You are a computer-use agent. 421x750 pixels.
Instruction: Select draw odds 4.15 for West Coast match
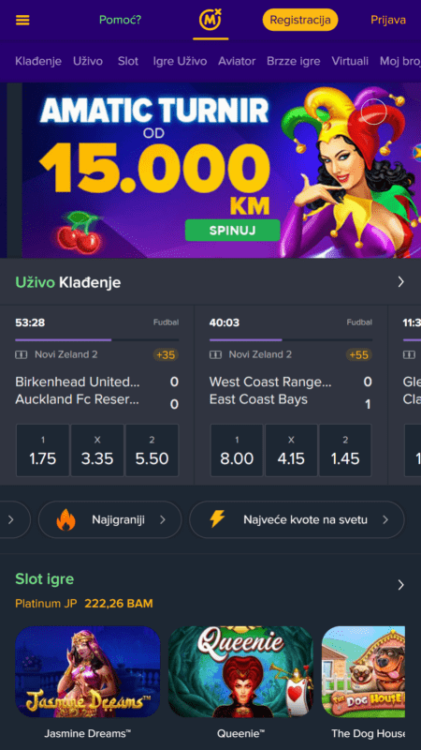(x=291, y=450)
